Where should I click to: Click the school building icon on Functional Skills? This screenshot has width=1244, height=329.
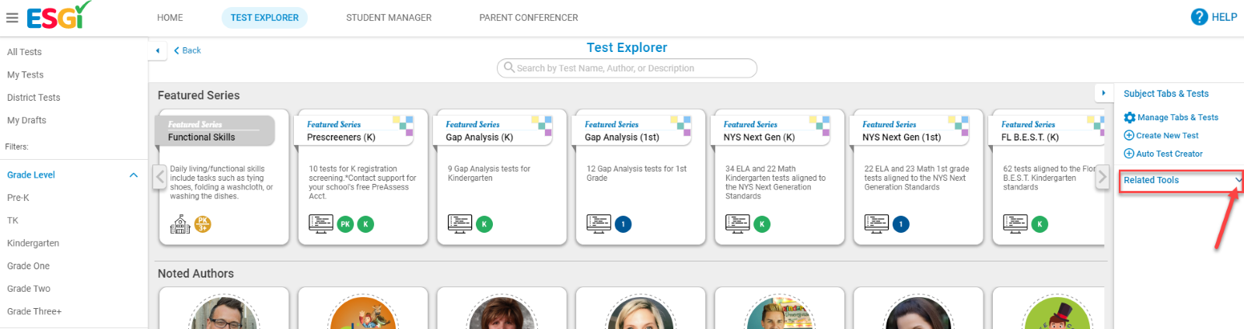click(x=180, y=224)
